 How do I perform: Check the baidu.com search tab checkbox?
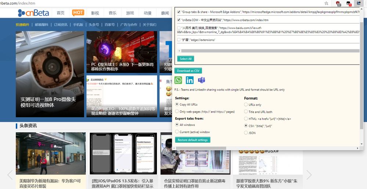[x=179, y=28]
